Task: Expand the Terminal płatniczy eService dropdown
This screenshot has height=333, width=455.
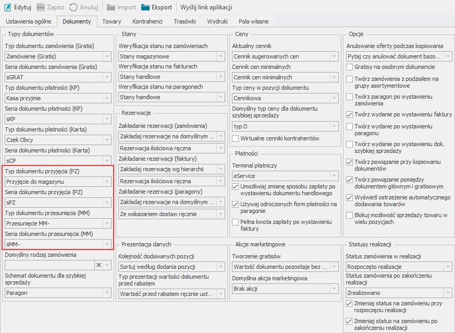Action: point(334,176)
